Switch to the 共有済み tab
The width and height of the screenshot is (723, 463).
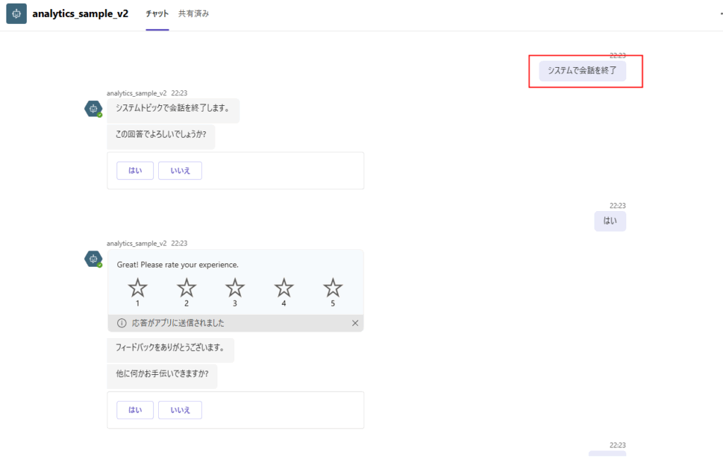tap(193, 14)
